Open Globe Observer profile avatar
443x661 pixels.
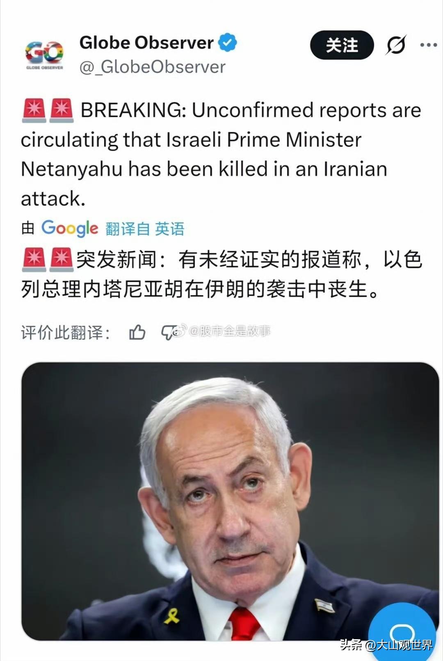[44, 55]
